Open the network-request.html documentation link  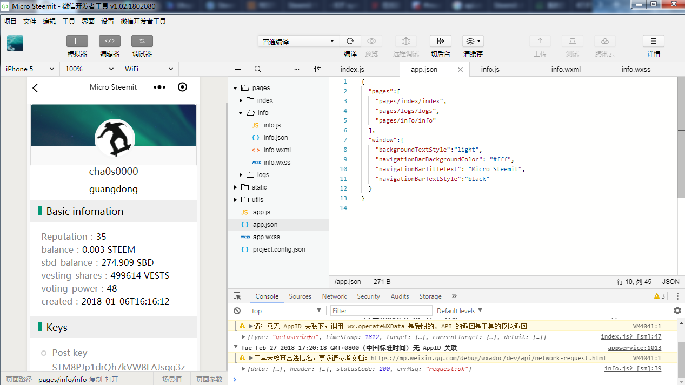point(488,358)
